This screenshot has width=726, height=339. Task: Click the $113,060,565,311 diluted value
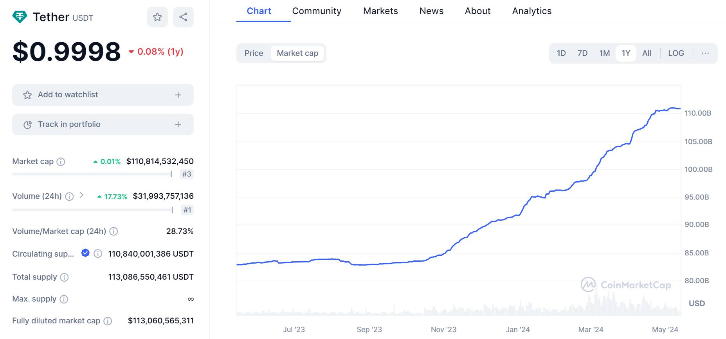tap(160, 321)
